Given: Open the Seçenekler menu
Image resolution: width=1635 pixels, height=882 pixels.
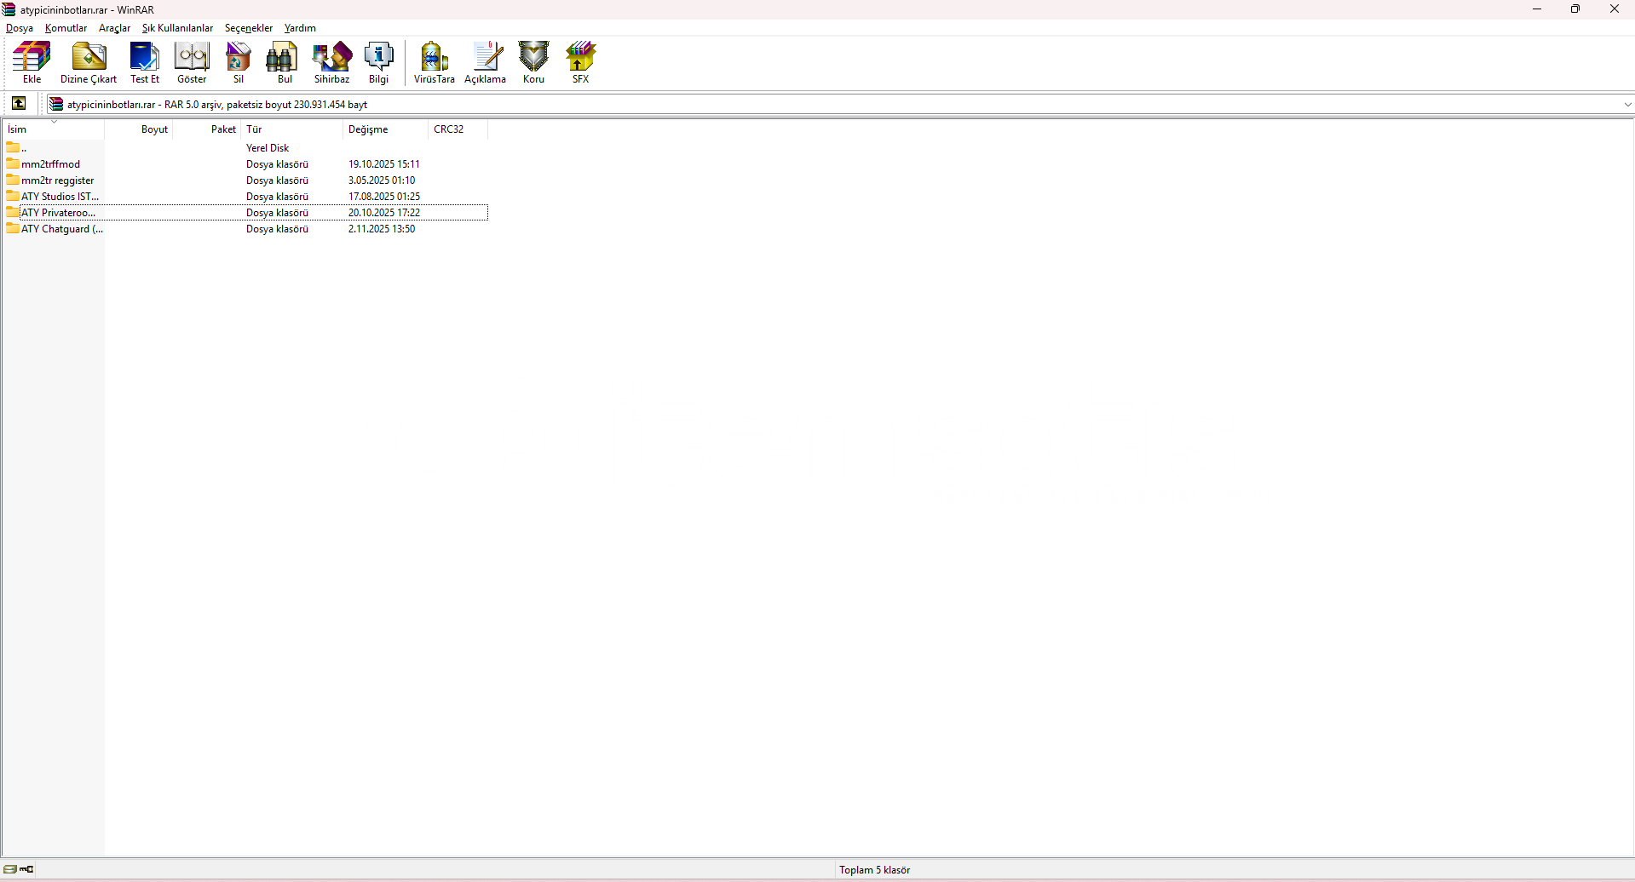Looking at the screenshot, I should pos(249,28).
